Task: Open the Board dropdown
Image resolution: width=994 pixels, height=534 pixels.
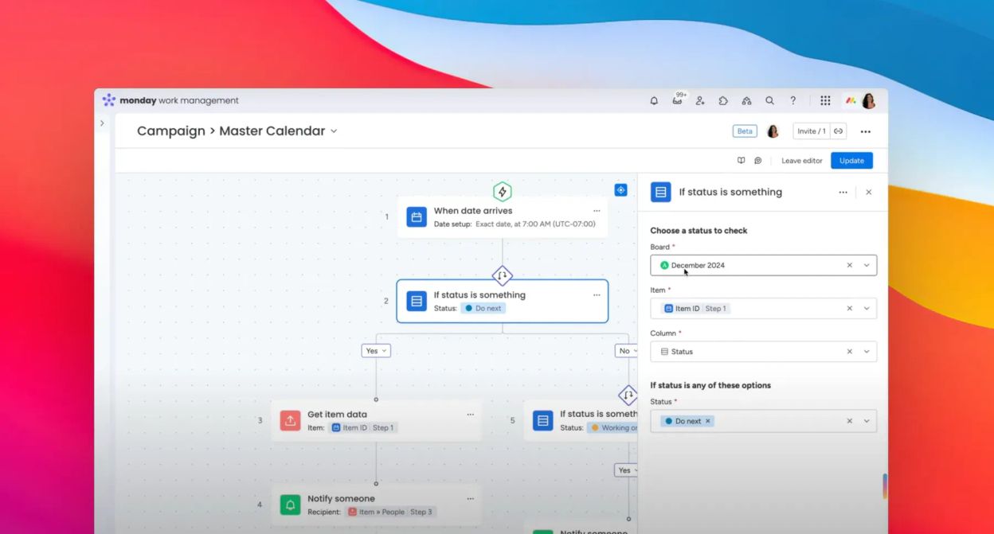Action: click(867, 264)
